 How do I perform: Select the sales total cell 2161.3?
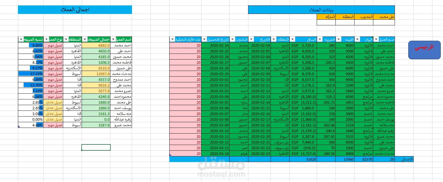96,114
